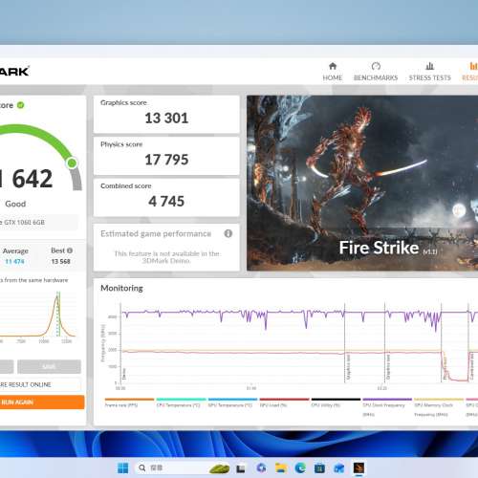Open the Stress Tests tab
The width and height of the screenshot is (478, 478).
429,72
